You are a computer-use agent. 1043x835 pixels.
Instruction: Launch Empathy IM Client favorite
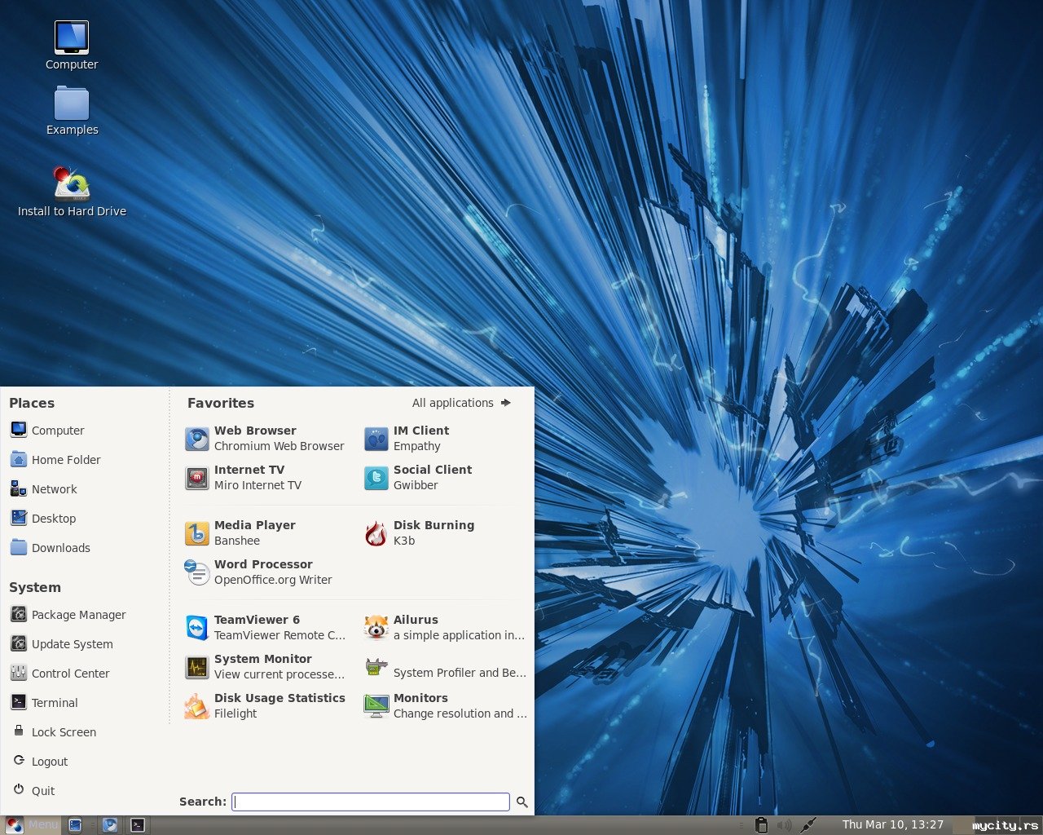point(407,438)
